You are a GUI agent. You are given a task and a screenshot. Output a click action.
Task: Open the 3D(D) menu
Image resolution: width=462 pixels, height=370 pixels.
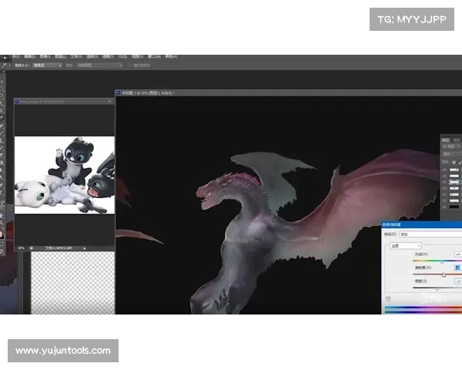tap(122, 56)
